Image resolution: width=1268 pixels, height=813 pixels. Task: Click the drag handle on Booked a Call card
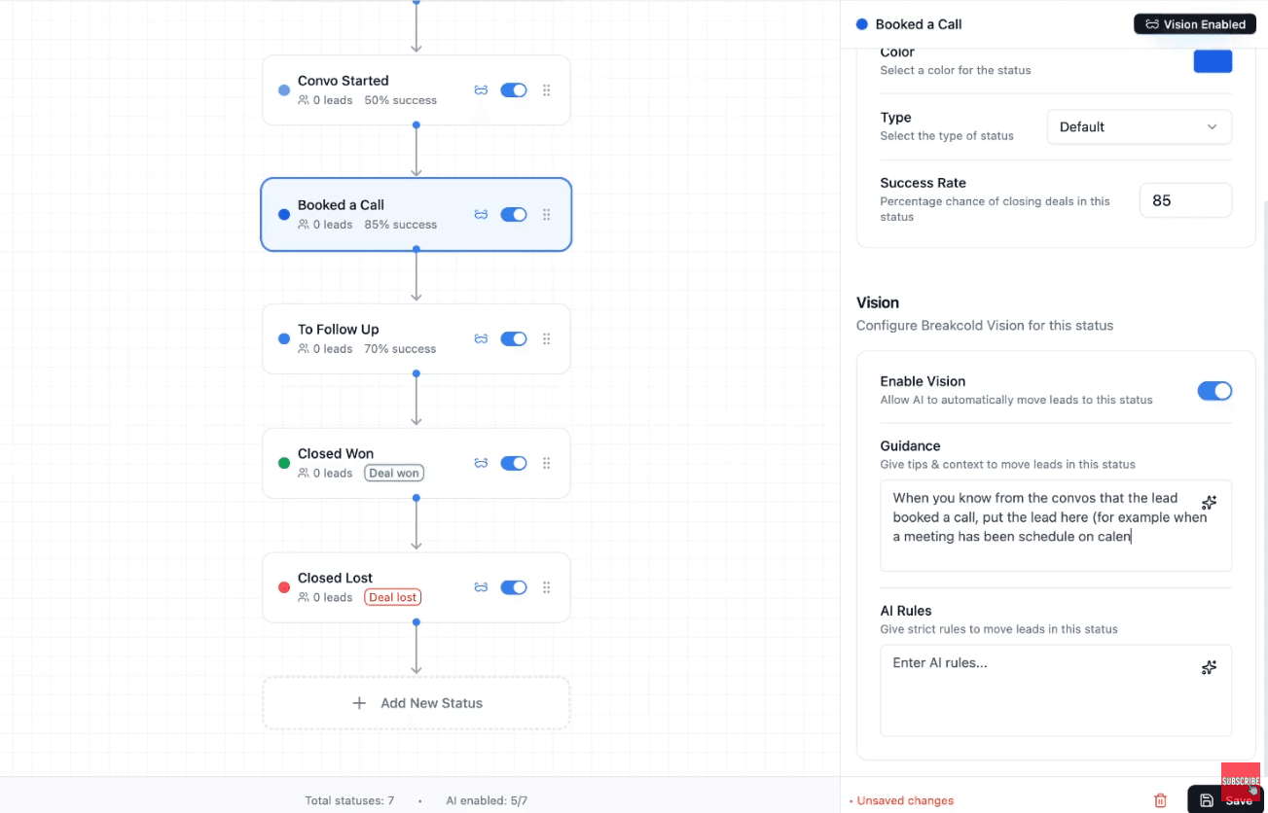(546, 214)
